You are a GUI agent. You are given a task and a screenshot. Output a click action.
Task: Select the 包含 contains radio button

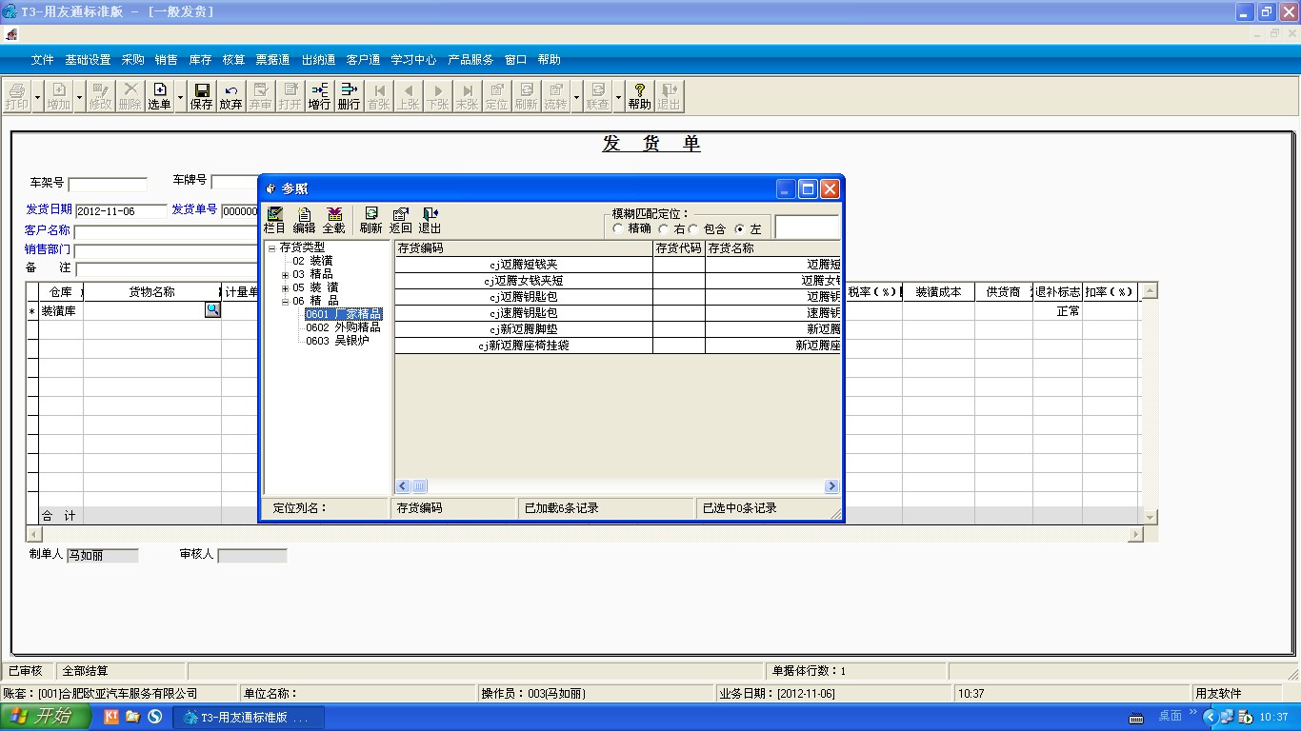693,229
